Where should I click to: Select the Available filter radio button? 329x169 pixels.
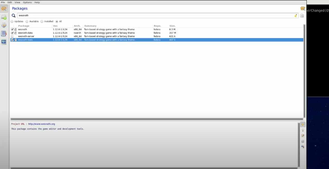point(27,22)
